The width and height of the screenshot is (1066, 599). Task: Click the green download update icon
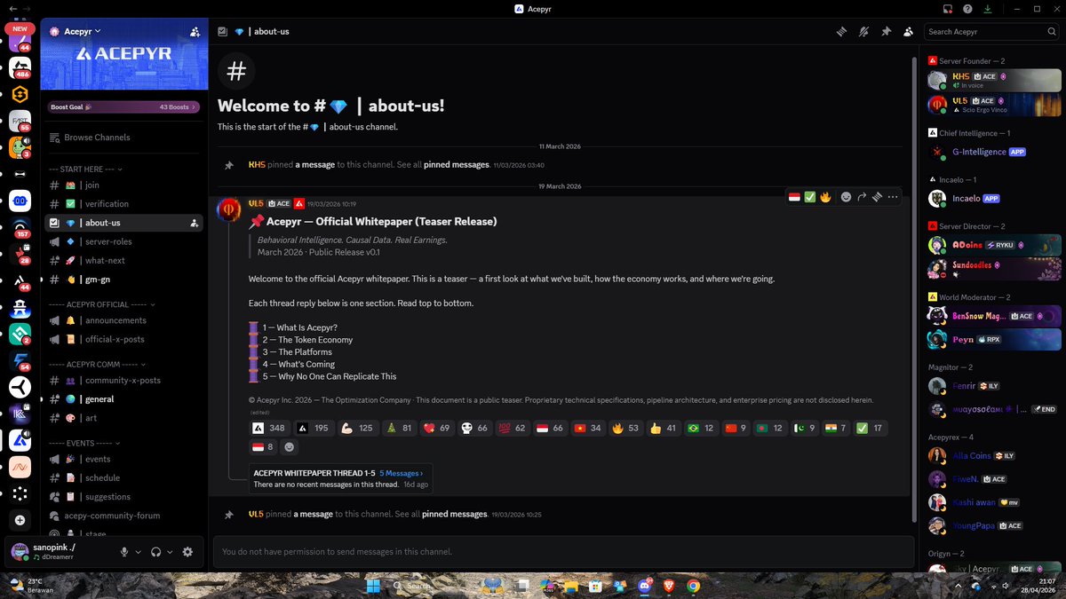(988, 9)
